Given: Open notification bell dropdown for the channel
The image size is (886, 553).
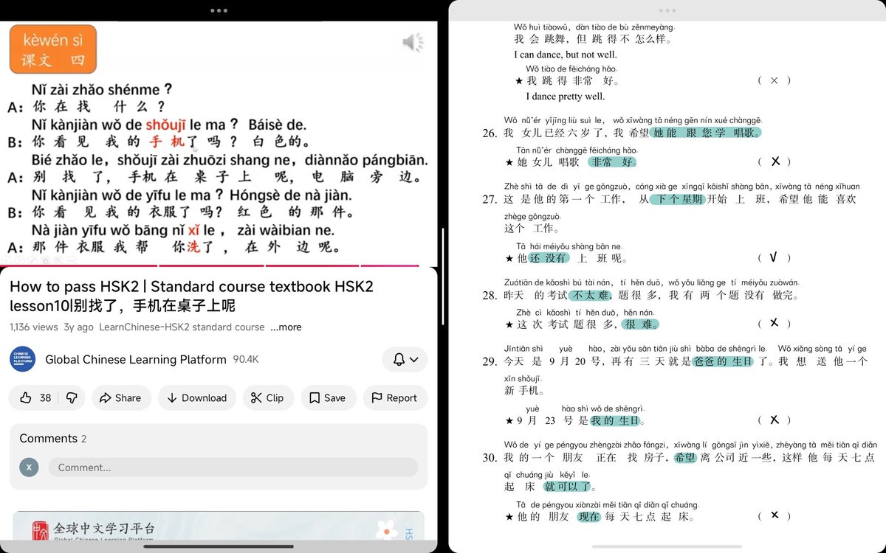Looking at the screenshot, I should click(405, 360).
